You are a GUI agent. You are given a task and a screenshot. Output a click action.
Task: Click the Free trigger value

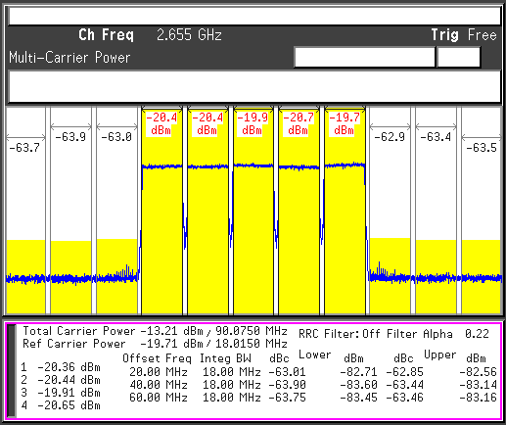point(483,34)
